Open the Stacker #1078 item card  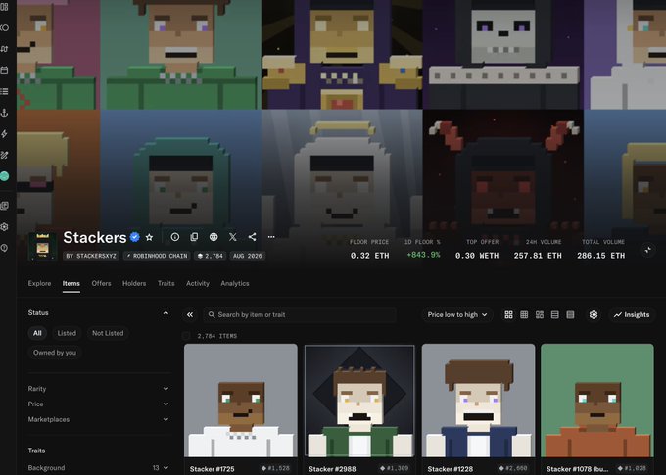click(597, 409)
